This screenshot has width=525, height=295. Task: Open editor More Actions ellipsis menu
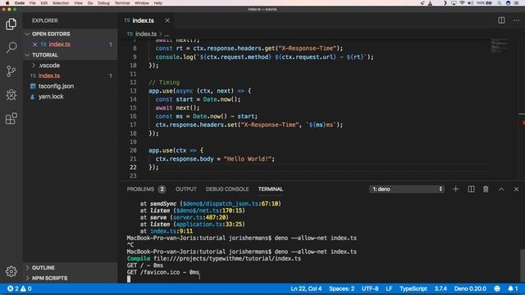coord(516,20)
